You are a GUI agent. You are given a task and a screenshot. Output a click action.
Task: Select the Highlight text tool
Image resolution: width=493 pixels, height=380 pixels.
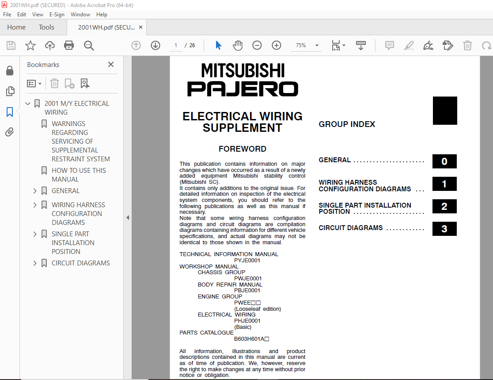pyautogui.click(x=409, y=45)
